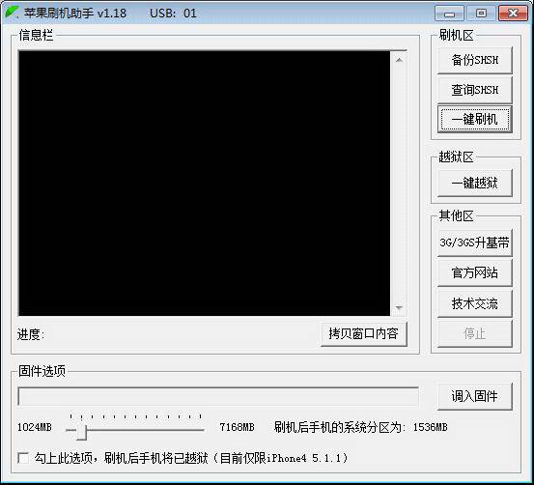Click the 备份SHSH button
Viewport: 534px width, 485px height.
point(475,60)
